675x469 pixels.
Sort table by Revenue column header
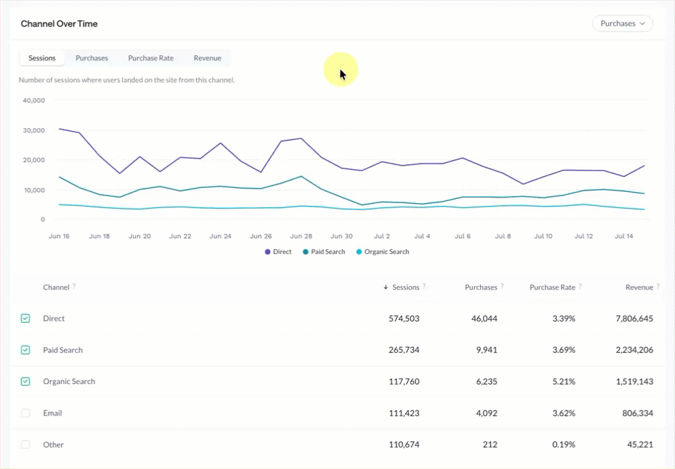tap(640, 287)
